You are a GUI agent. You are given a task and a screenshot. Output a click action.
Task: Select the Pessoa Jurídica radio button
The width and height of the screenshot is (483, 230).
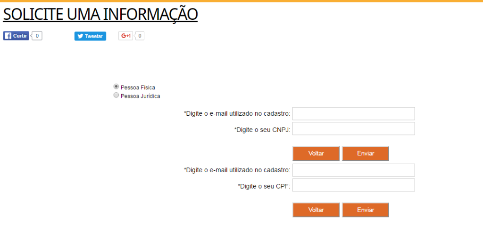[x=116, y=95]
